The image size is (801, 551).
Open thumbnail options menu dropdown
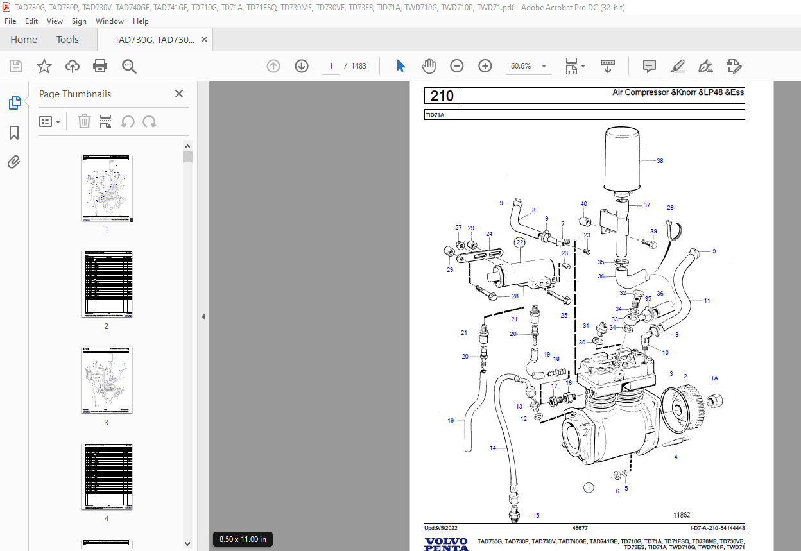point(50,121)
